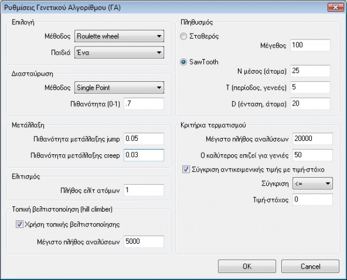This screenshot has width=347, height=280.
Task: Select the Σταθερός population radio button
Action: (184, 36)
